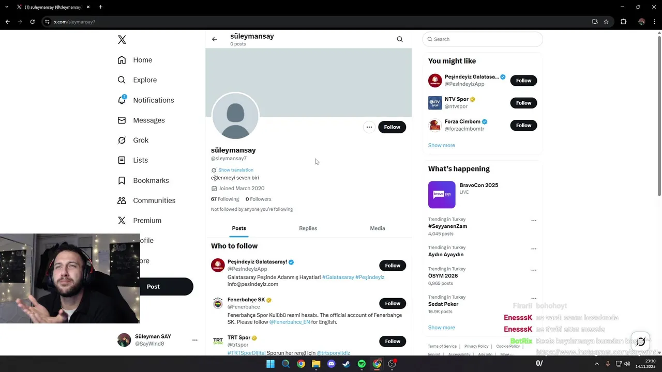Open the system tray volume icon
662x372 pixels.
(627, 364)
